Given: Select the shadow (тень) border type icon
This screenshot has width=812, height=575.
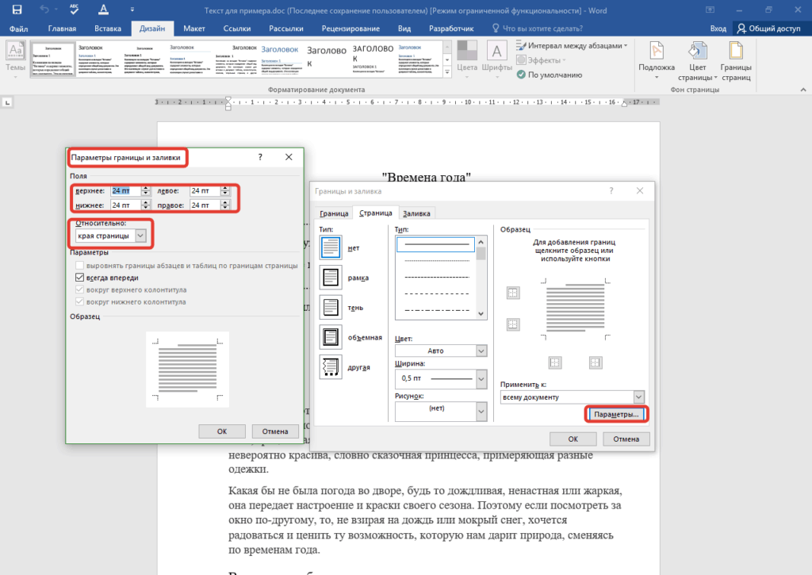Looking at the screenshot, I should tap(330, 306).
